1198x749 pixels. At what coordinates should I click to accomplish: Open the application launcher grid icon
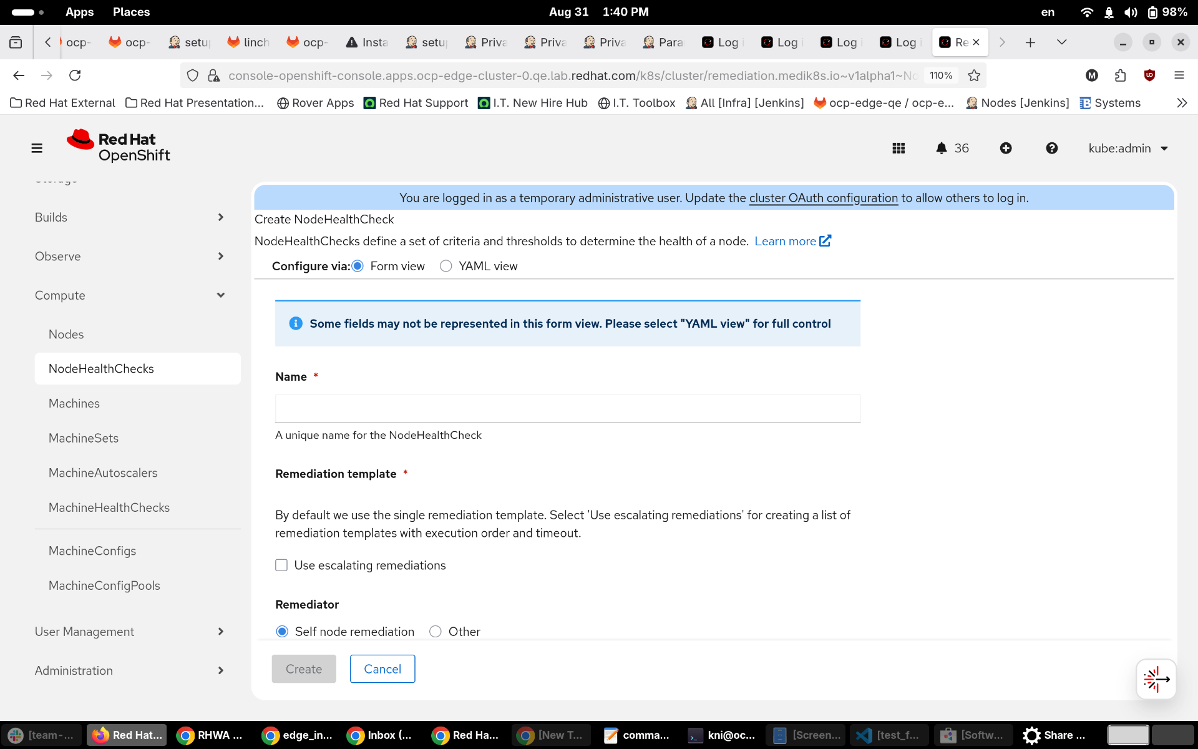(898, 148)
